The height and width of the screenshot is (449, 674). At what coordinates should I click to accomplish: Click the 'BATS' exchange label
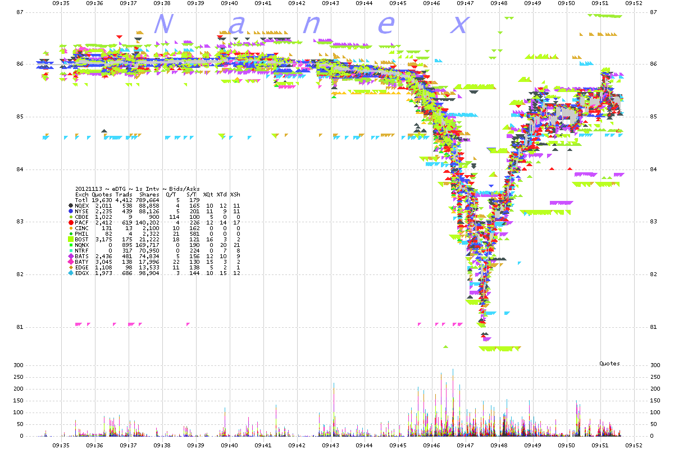pyautogui.click(x=82, y=257)
